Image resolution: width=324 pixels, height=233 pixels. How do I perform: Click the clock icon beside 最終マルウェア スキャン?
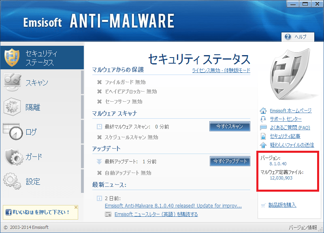[99, 126]
